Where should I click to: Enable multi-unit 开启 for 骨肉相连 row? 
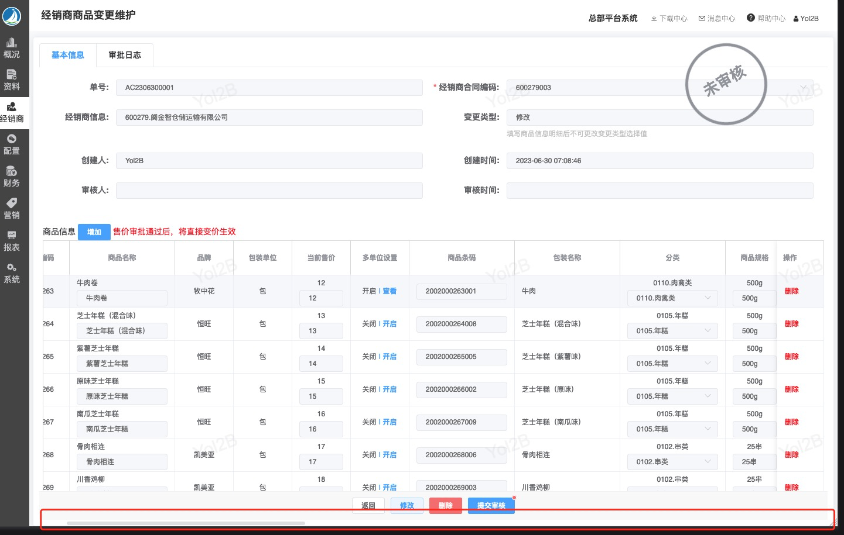[x=389, y=454]
